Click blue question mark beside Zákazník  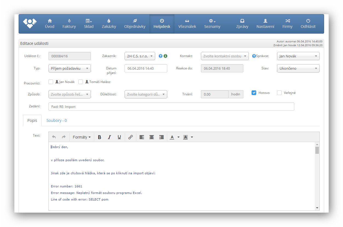coord(161,56)
